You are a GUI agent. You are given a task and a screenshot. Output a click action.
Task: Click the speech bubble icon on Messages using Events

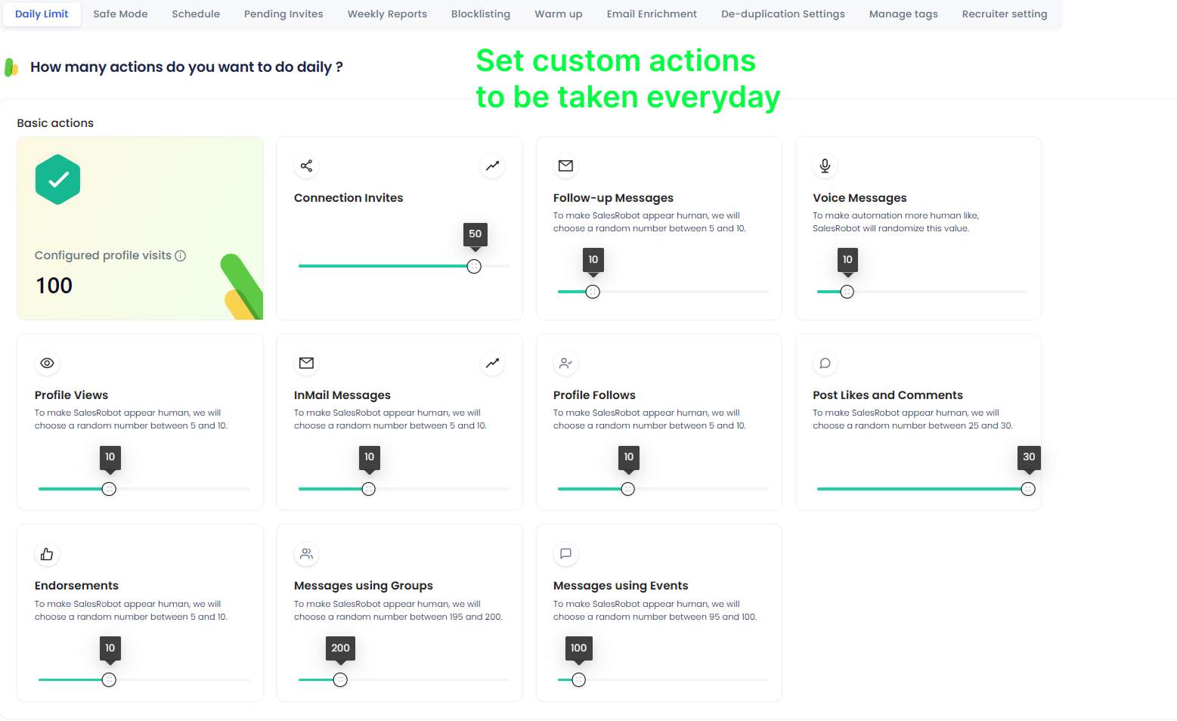point(565,554)
